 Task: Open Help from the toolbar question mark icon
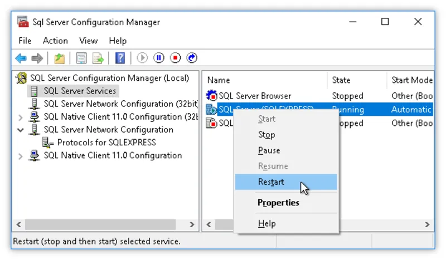pos(120,58)
